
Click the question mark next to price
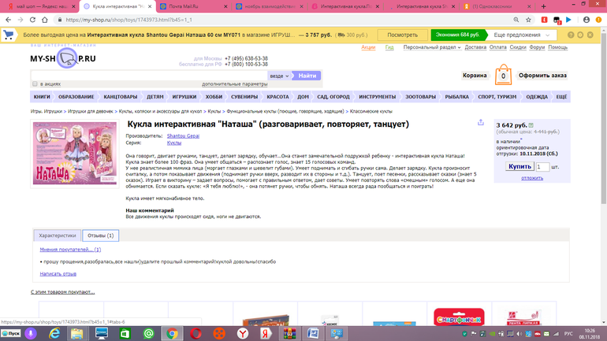[x=531, y=125]
